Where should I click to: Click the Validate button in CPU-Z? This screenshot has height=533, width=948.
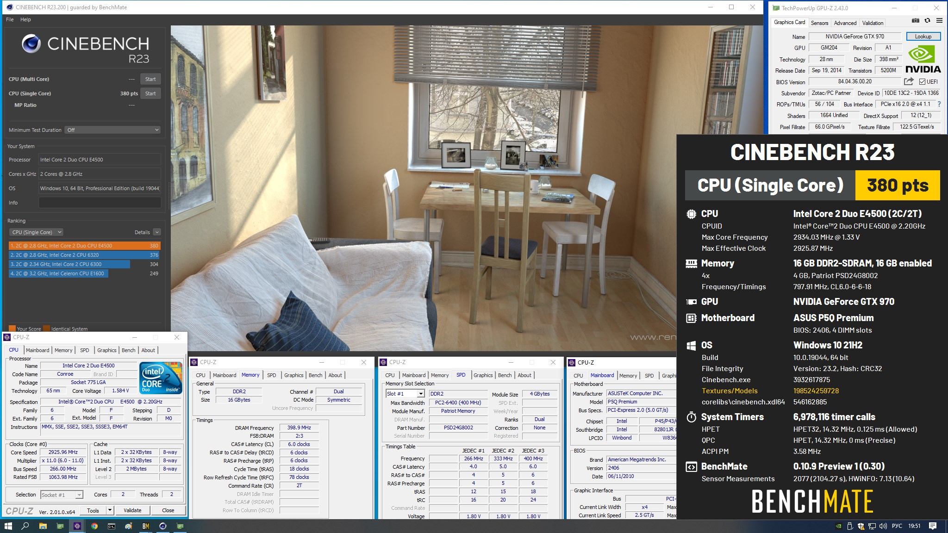[132, 510]
